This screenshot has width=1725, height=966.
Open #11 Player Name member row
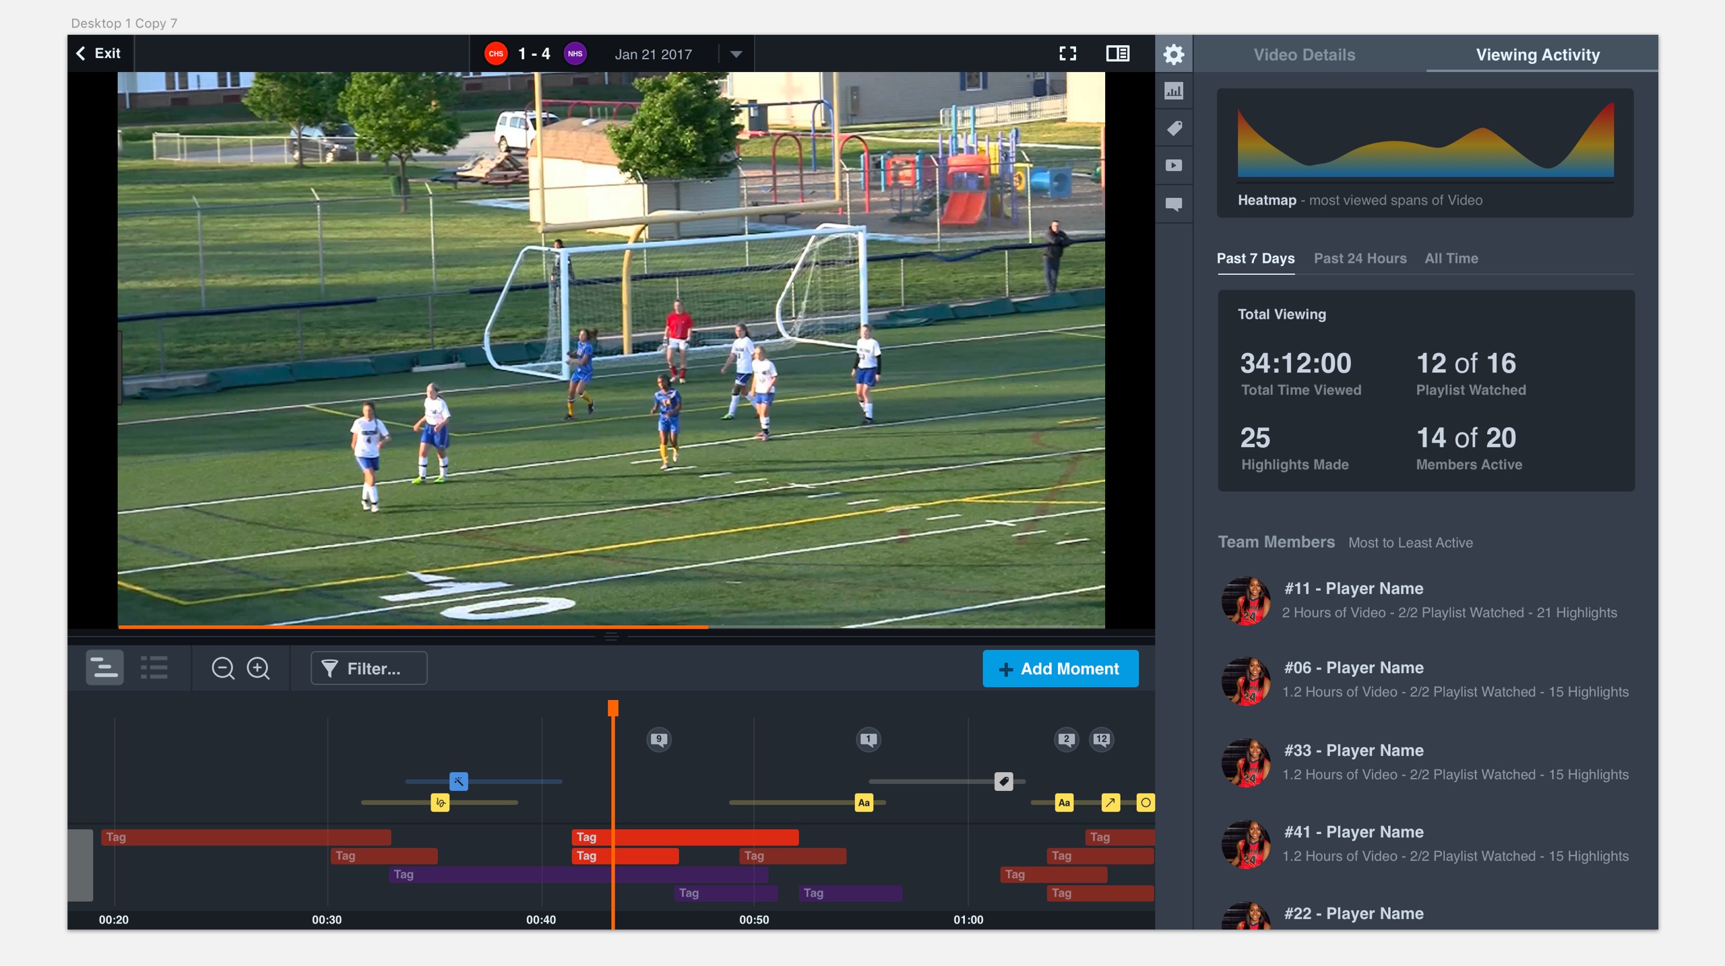(x=1425, y=600)
